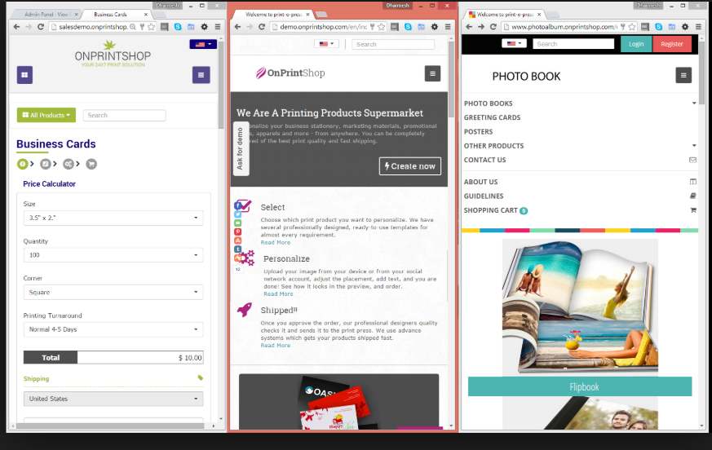Screen dimensions: 712x450
Task: Click the StumbleUpon share icon
Action: pyautogui.click(x=237, y=240)
